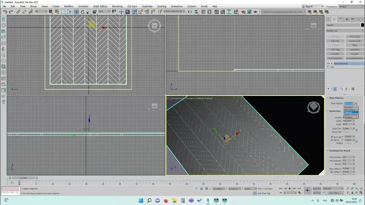Click the TurboSmooth modifier button
365x205 pixels.
(355, 41)
